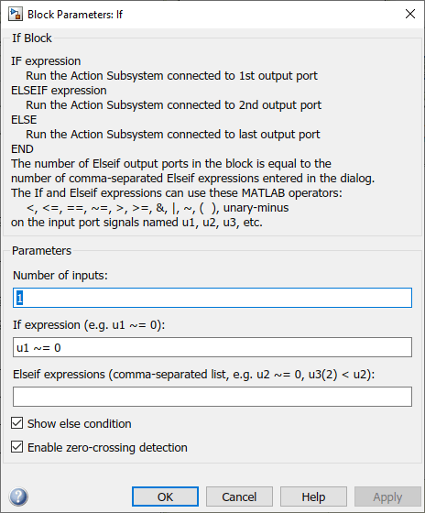Click the 'Show else condition' label text
This screenshot has height=513, width=425.
coord(79,423)
